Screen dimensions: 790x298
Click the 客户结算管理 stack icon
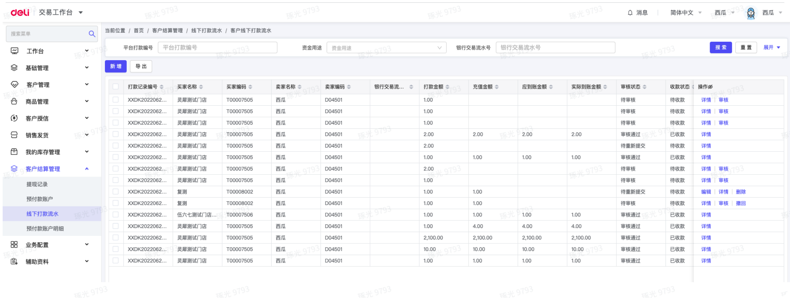[x=14, y=169]
